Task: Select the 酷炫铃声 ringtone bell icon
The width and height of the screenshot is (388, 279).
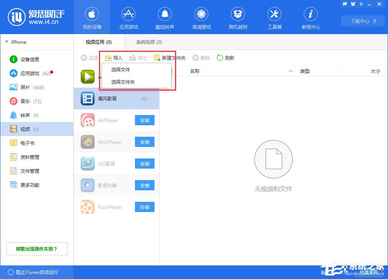Action: (x=165, y=17)
